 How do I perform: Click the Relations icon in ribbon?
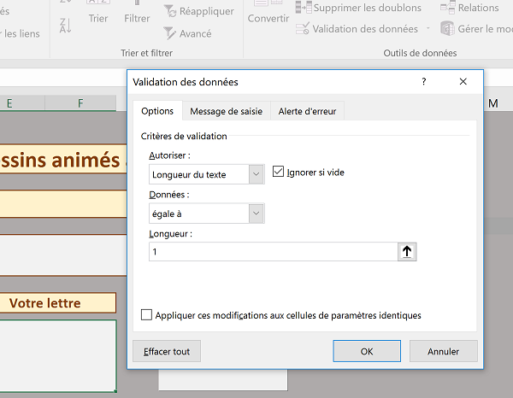pyautogui.click(x=447, y=8)
